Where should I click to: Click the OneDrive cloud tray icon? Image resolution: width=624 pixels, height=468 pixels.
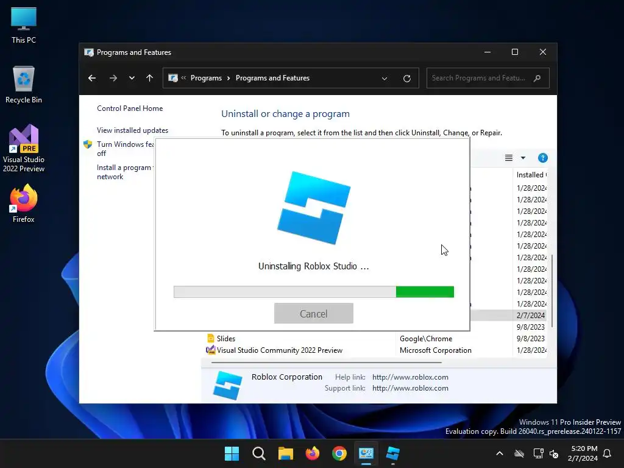(519, 453)
